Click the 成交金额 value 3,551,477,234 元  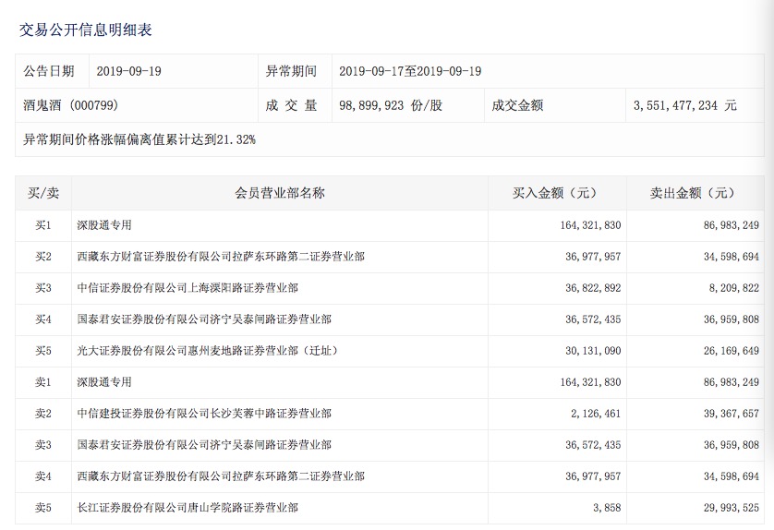(685, 105)
